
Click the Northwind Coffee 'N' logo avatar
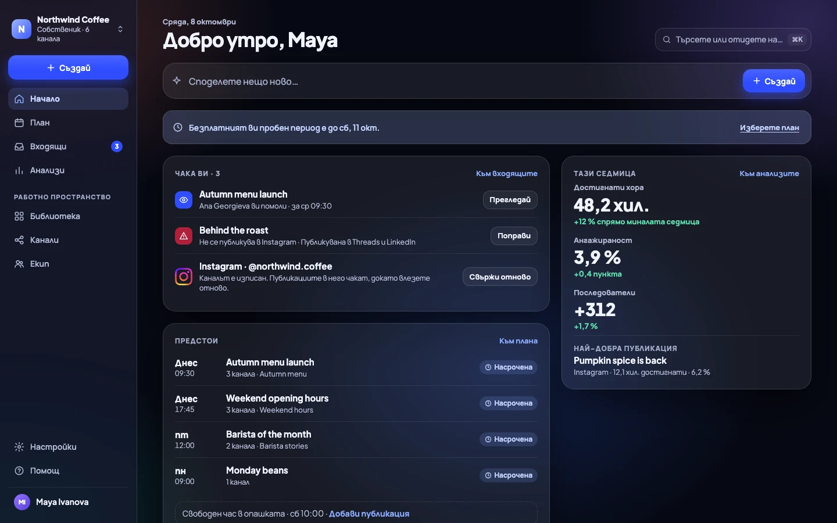pos(22,29)
